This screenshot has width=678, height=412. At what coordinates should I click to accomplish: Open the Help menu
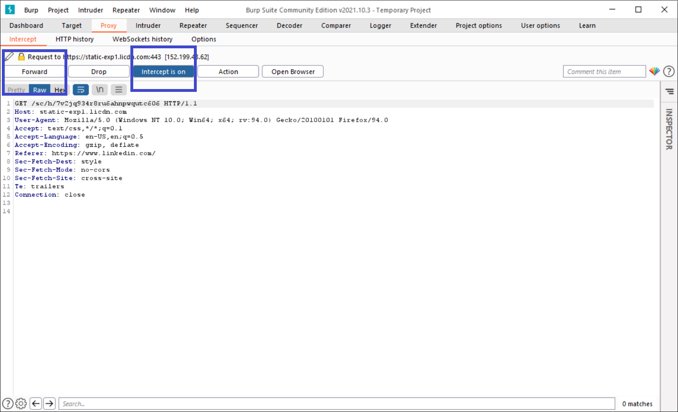point(192,10)
